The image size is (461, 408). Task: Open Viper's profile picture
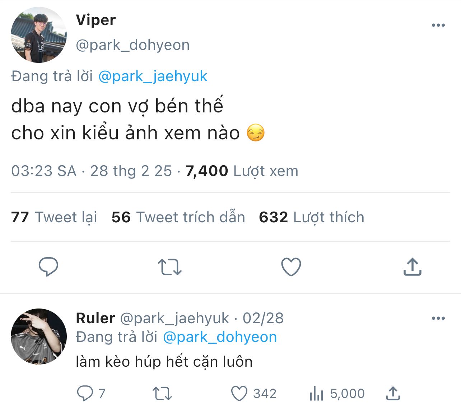click(39, 35)
